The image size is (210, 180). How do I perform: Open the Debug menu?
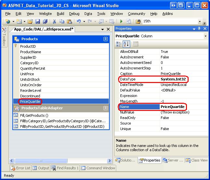click(x=74, y=14)
